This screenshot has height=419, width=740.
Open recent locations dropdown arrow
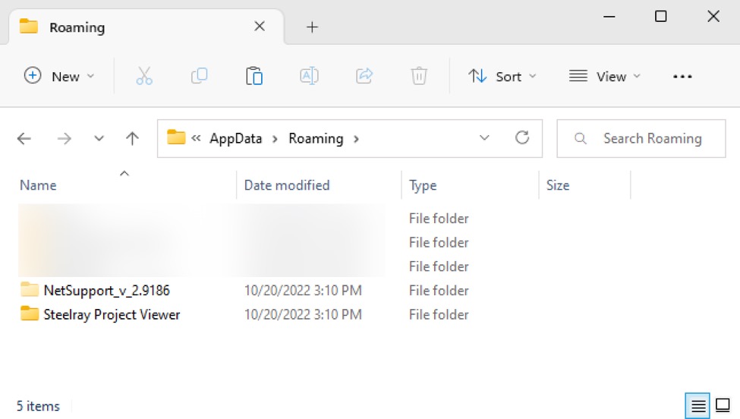click(99, 138)
